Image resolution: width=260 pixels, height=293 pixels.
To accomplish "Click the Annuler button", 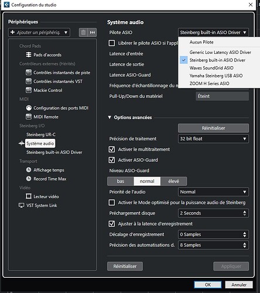I will [239, 285].
